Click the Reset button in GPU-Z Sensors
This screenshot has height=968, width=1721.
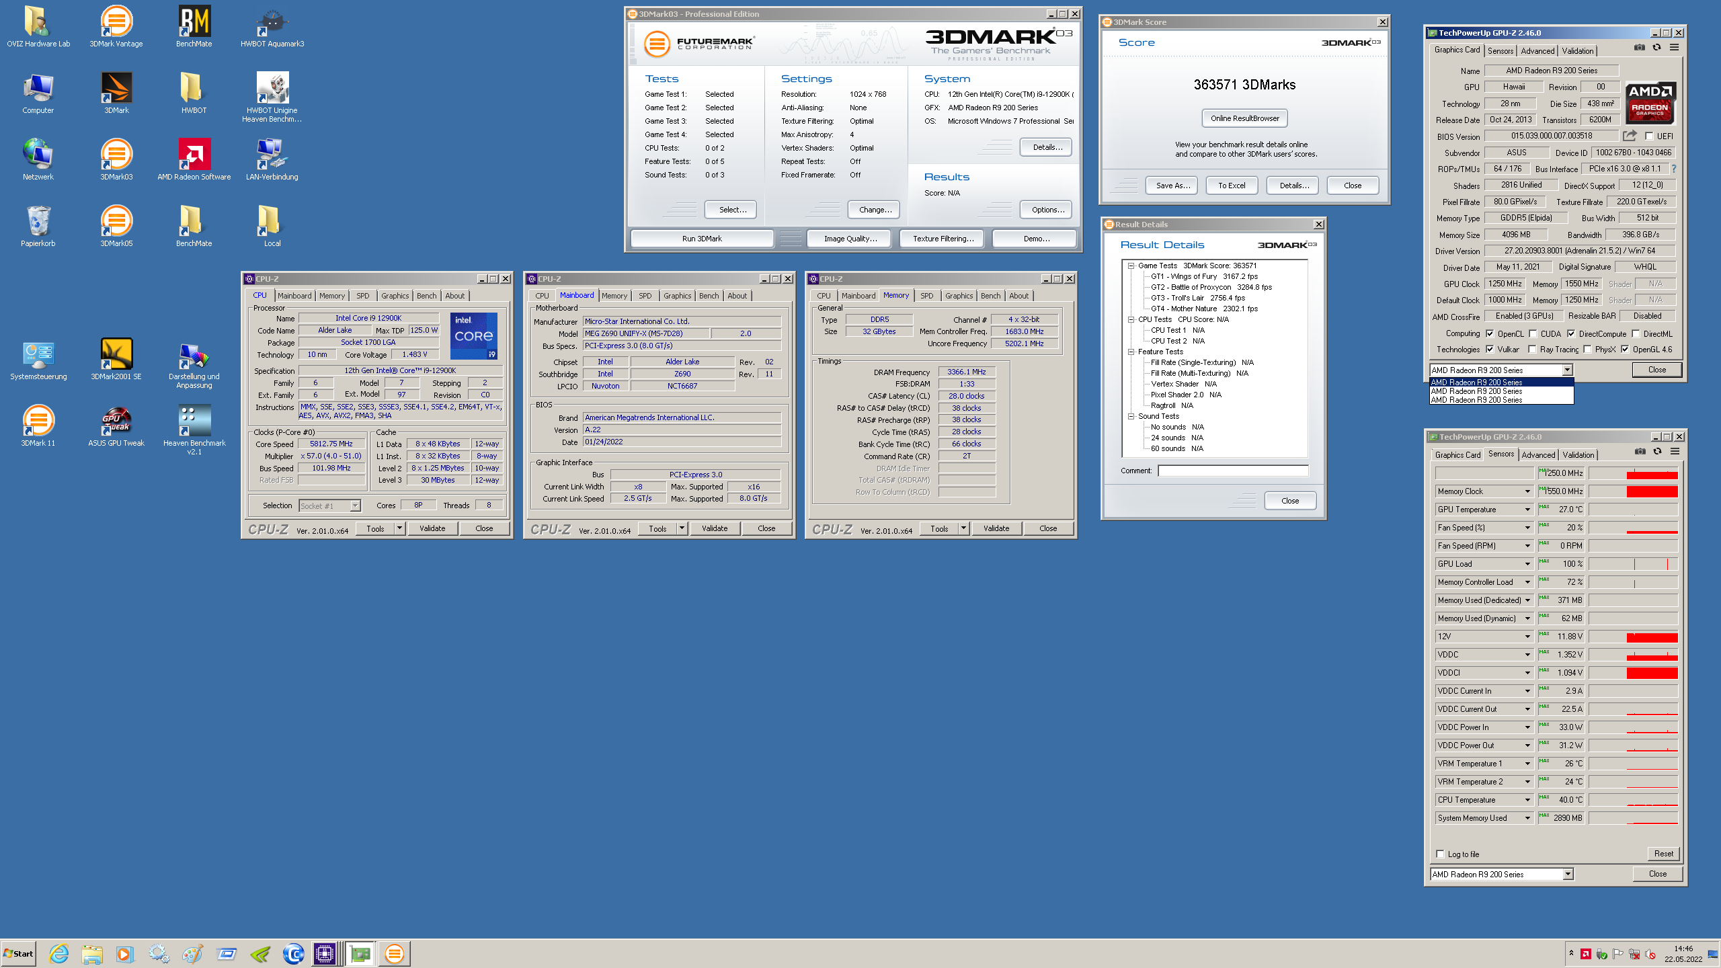pos(1664,854)
